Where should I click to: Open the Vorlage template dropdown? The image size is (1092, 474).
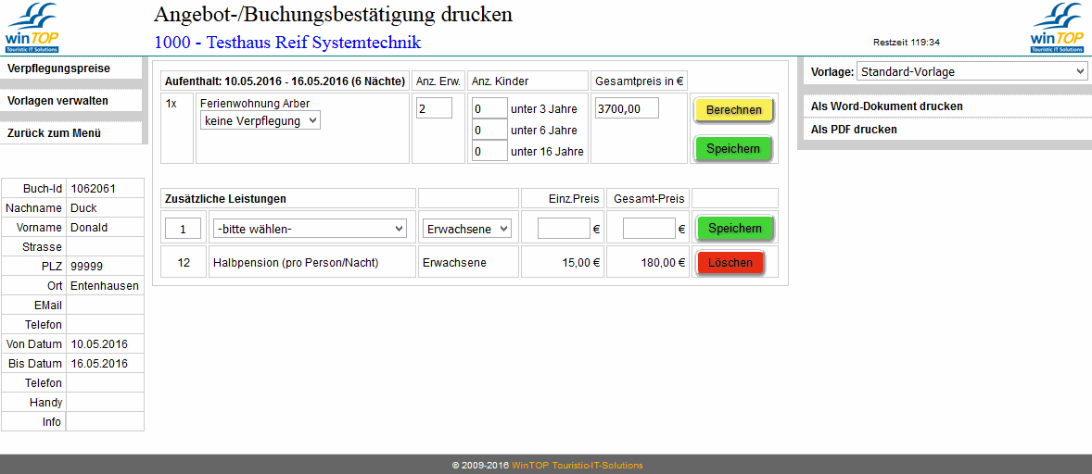click(971, 71)
